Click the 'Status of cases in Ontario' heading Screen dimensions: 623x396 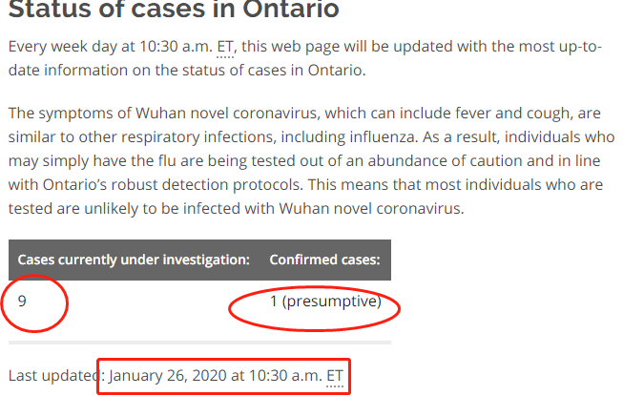click(174, 9)
